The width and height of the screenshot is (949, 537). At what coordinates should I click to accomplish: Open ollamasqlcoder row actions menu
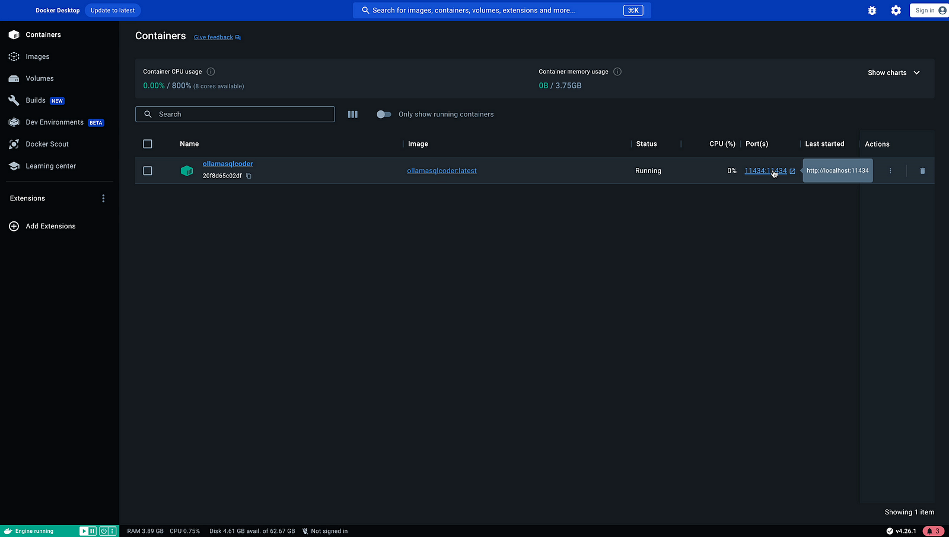point(890,171)
